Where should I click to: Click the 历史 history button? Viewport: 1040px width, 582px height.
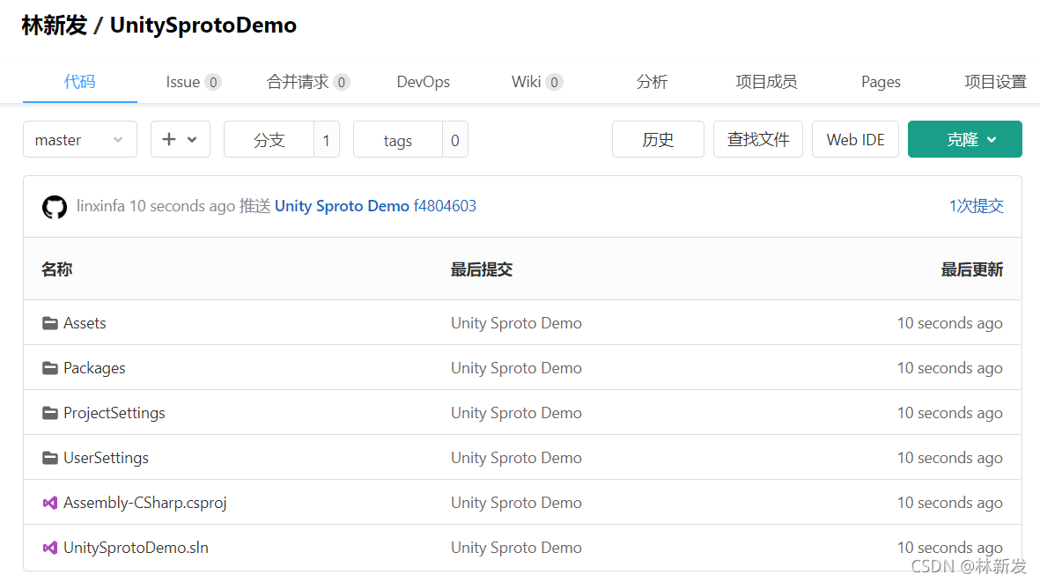click(x=658, y=140)
